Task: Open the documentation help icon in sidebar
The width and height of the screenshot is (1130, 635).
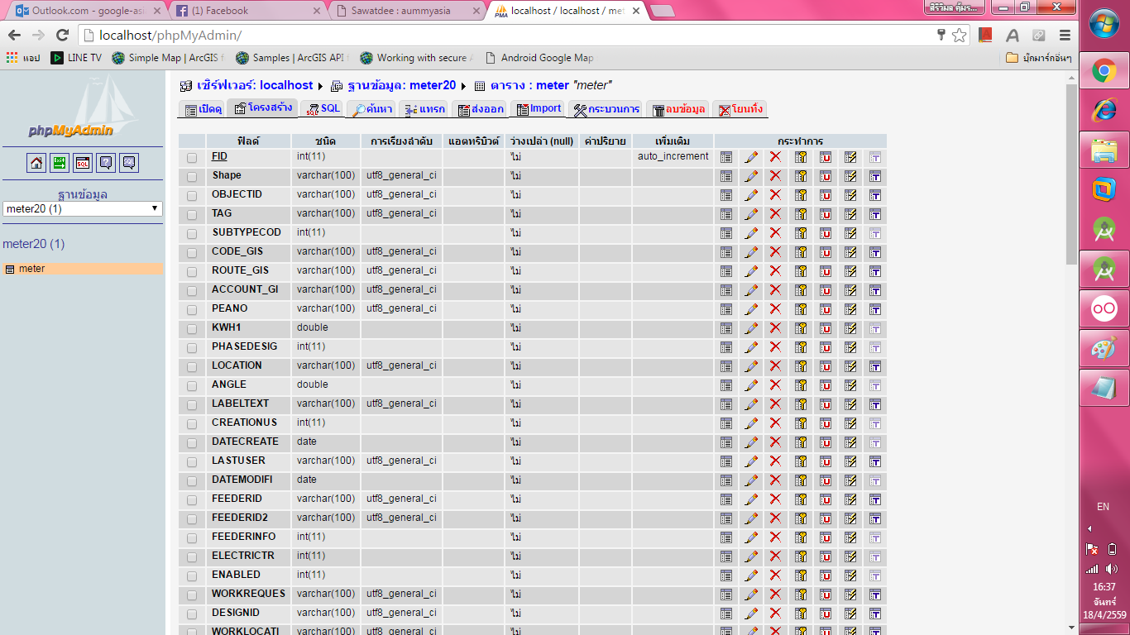Action: 106,163
